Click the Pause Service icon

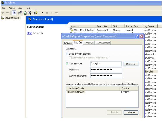click(x=52, y=13)
